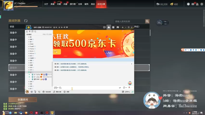This screenshot has height=115, width=205.
Task: Open the YY chat gamepad dropdown
Action: tap(56, 88)
